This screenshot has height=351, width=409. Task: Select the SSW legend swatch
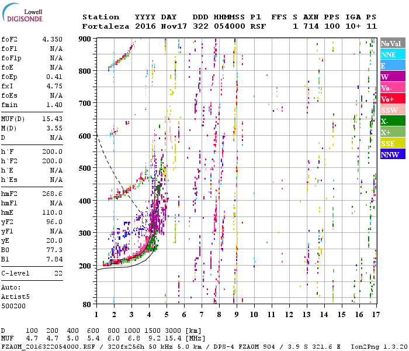click(393, 110)
